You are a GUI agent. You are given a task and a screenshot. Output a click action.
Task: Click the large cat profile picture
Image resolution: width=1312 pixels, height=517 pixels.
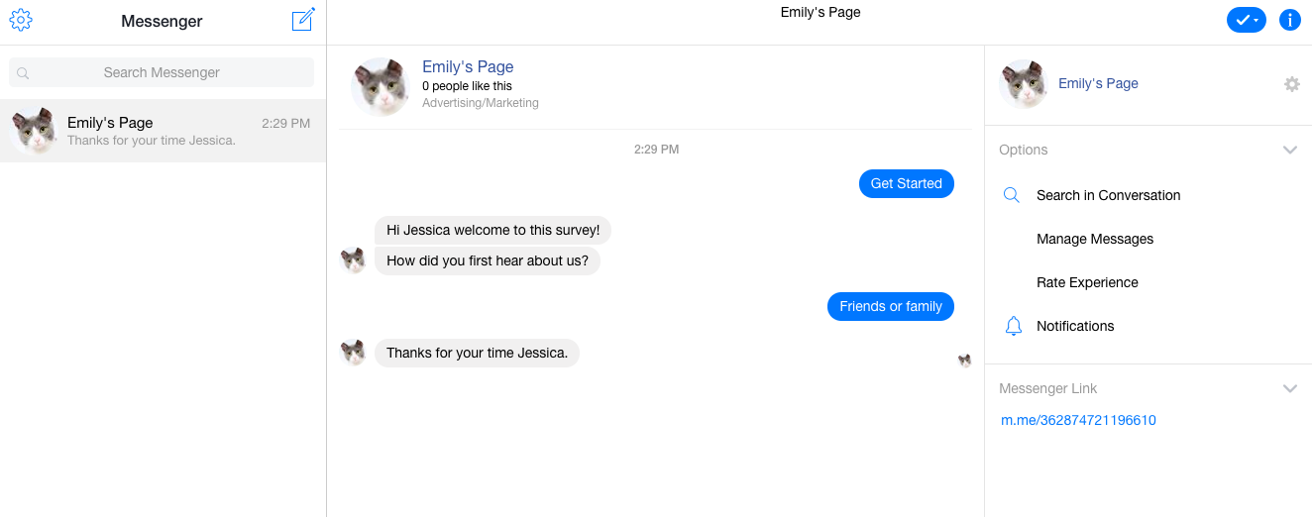point(381,86)
